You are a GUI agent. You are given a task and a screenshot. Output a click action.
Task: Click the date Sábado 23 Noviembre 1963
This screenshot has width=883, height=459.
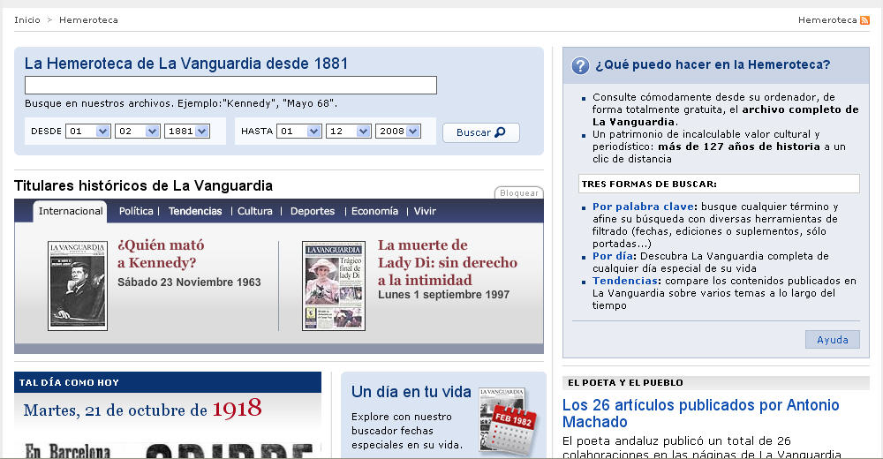[x=189, y=282]
